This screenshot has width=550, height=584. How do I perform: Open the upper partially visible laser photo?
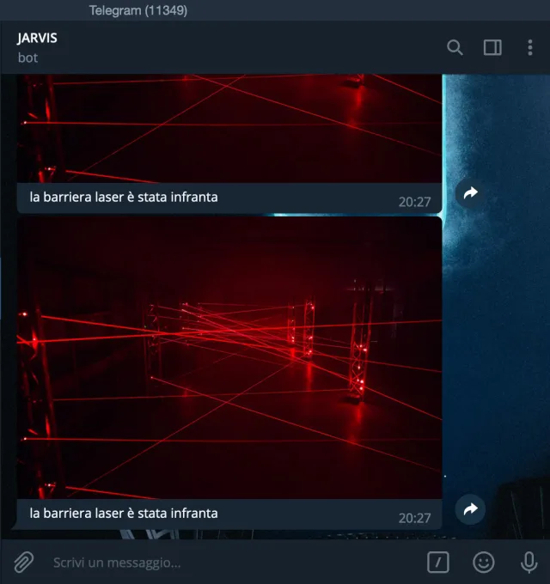tap(229, 129)
